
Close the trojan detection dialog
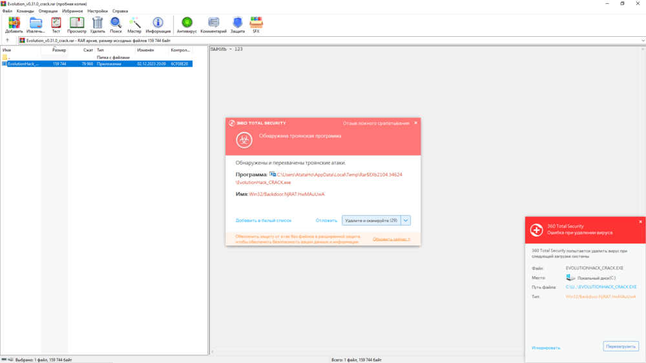415,123
